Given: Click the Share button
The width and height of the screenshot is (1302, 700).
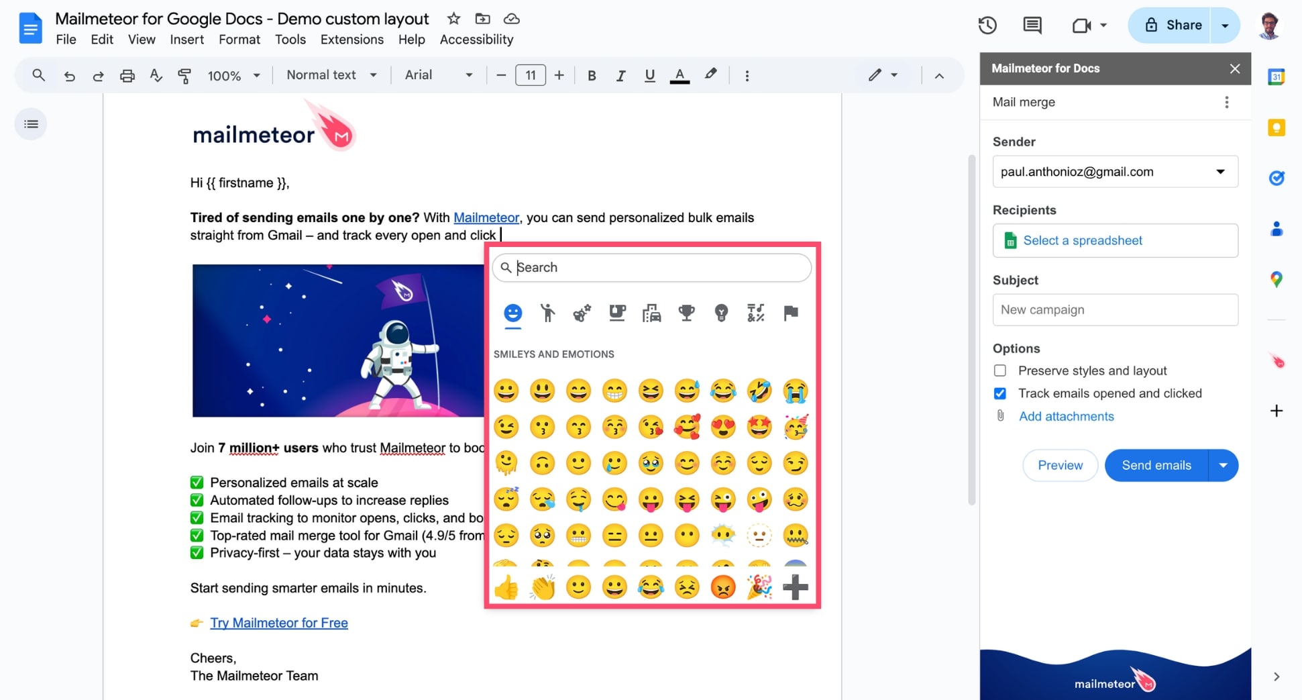Looking at the screenshot, I should coord(1170,26).
